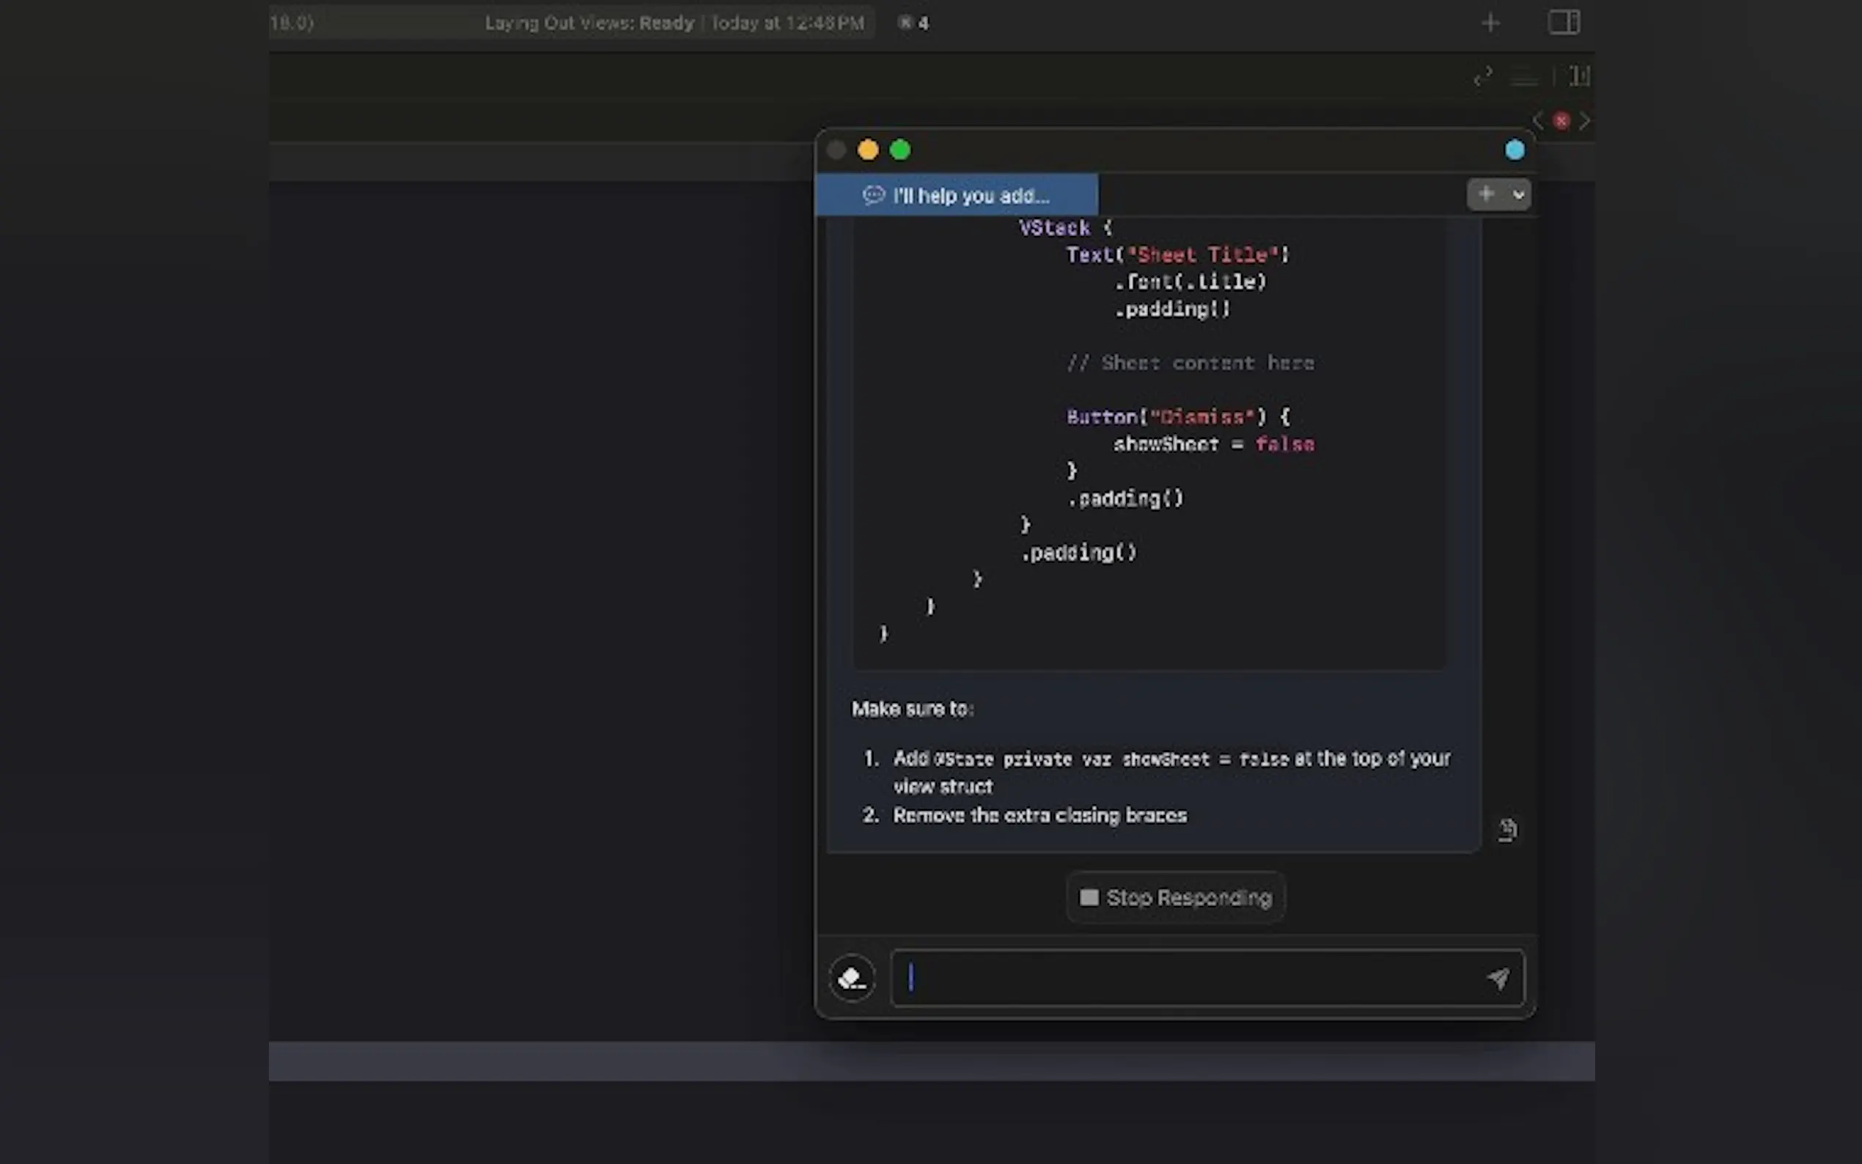The image size is (1862, 1164).
Task: Open the error count badge showing 4
Action: click(x=913, y=23)
